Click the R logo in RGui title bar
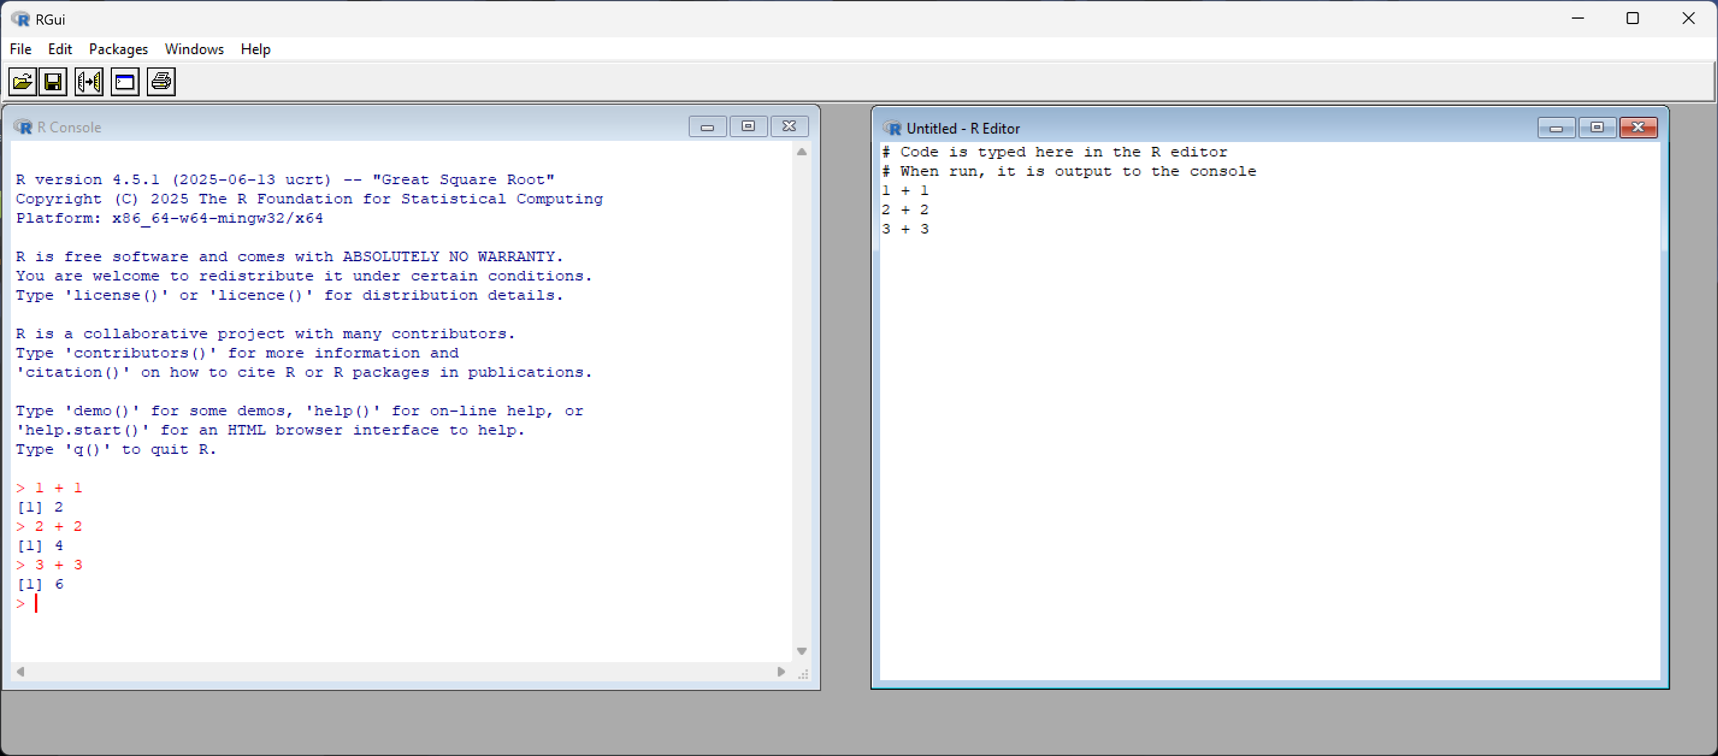Viewport: 1718px width, 756px height. click(x=20, y=19)
